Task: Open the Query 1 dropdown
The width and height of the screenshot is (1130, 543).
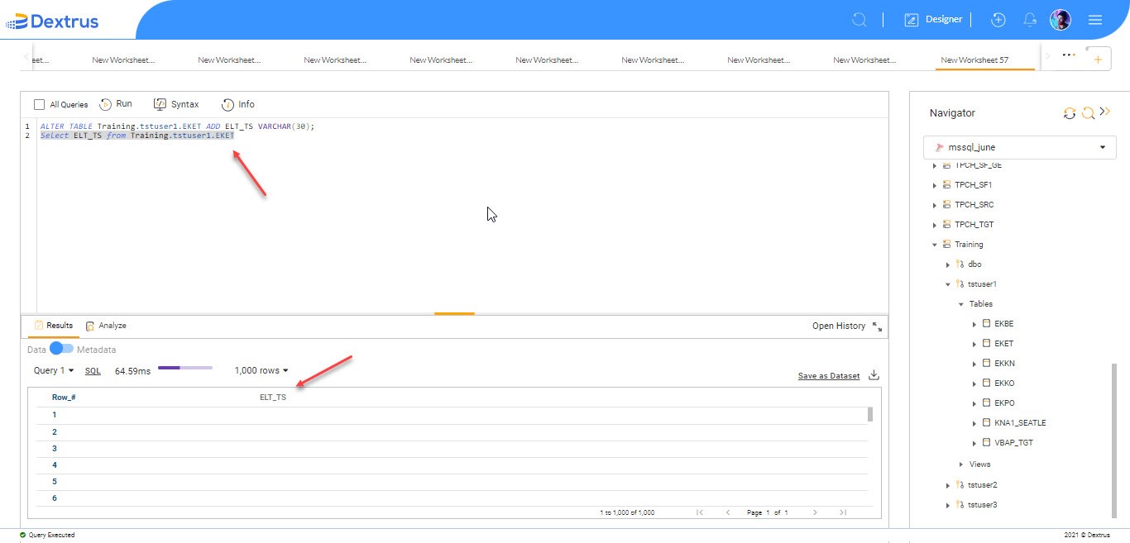Action: point(54,371)
